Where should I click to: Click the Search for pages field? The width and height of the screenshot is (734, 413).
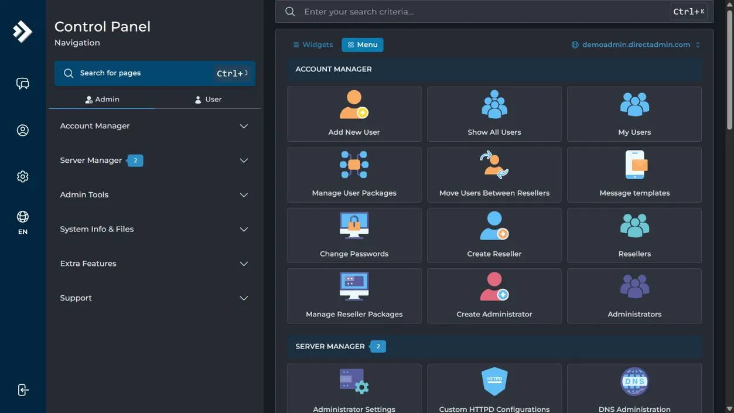(155, 73)
